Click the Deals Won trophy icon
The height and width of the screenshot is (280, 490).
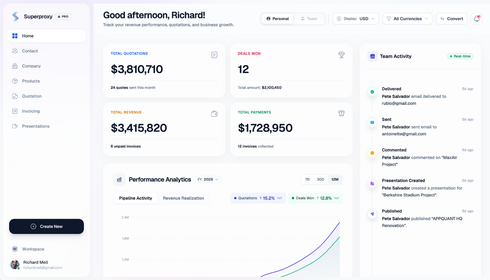click(x=341, y=55)
